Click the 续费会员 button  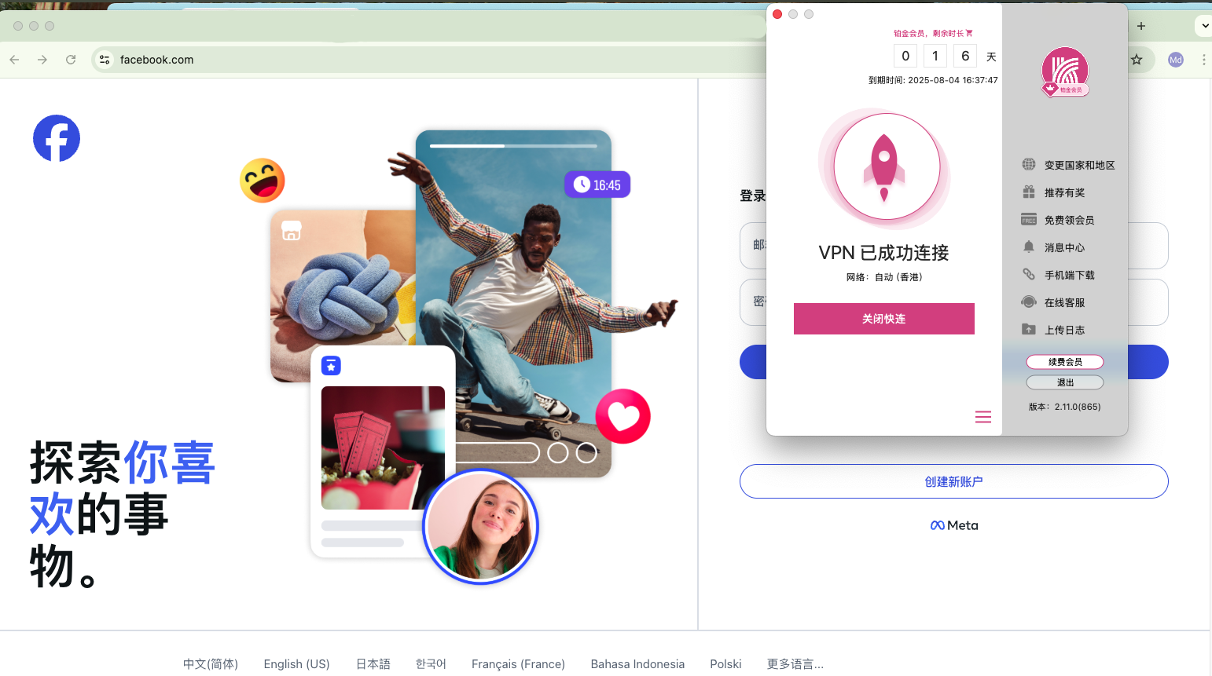click(1065, 362)
